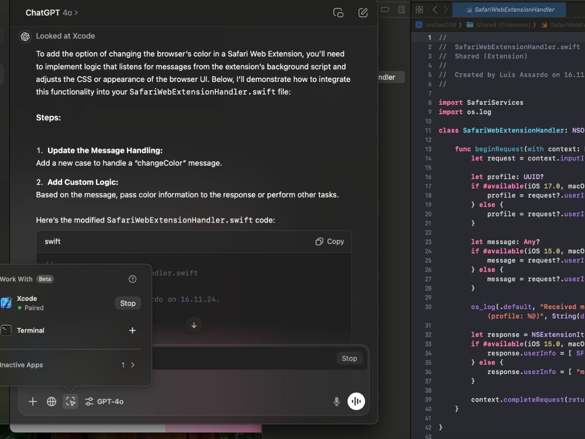This screenshot has height=439, width=585.
Task: Open the Work With help question icon
Action: click(132, 279)
